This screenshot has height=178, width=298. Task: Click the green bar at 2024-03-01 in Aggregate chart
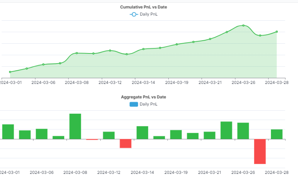tap(8, 132)
